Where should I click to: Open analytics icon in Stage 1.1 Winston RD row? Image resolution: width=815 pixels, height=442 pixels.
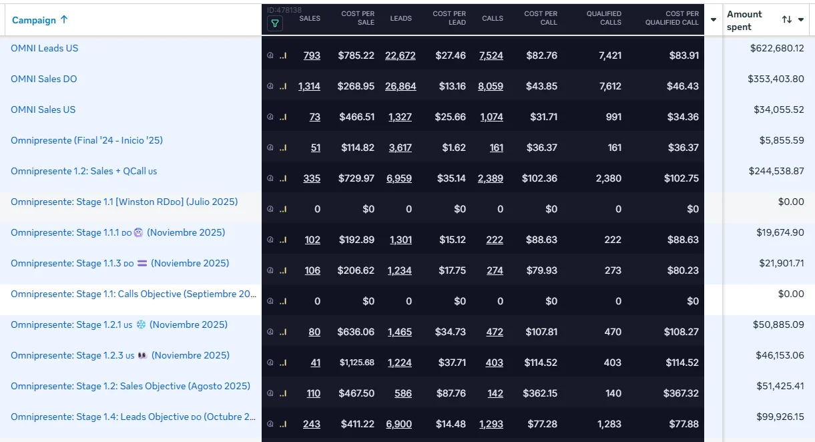(x=270, y=209)
